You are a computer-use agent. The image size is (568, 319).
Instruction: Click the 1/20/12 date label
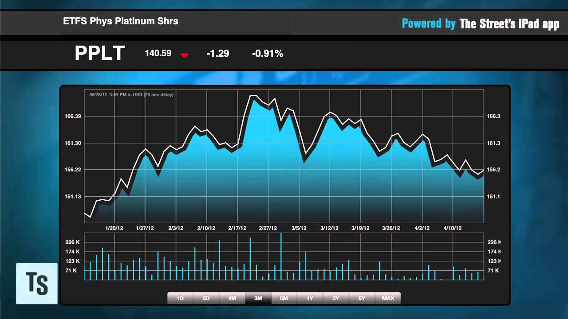click(114, 228)
